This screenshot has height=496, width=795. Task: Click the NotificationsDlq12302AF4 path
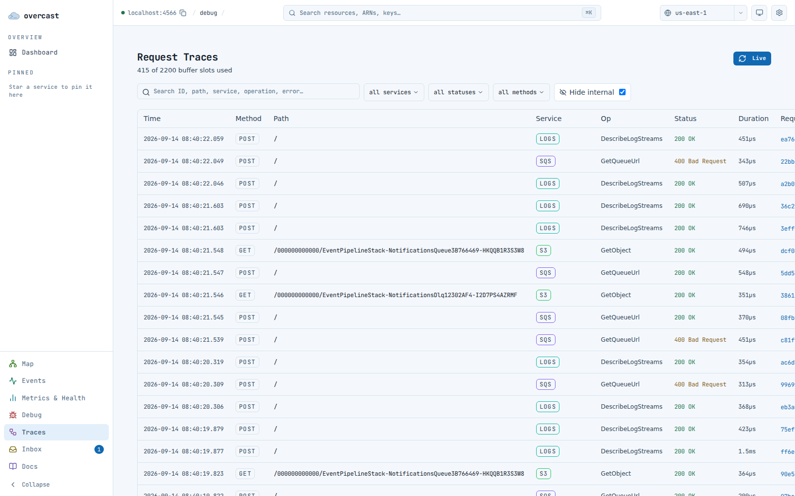click(396, 295)
